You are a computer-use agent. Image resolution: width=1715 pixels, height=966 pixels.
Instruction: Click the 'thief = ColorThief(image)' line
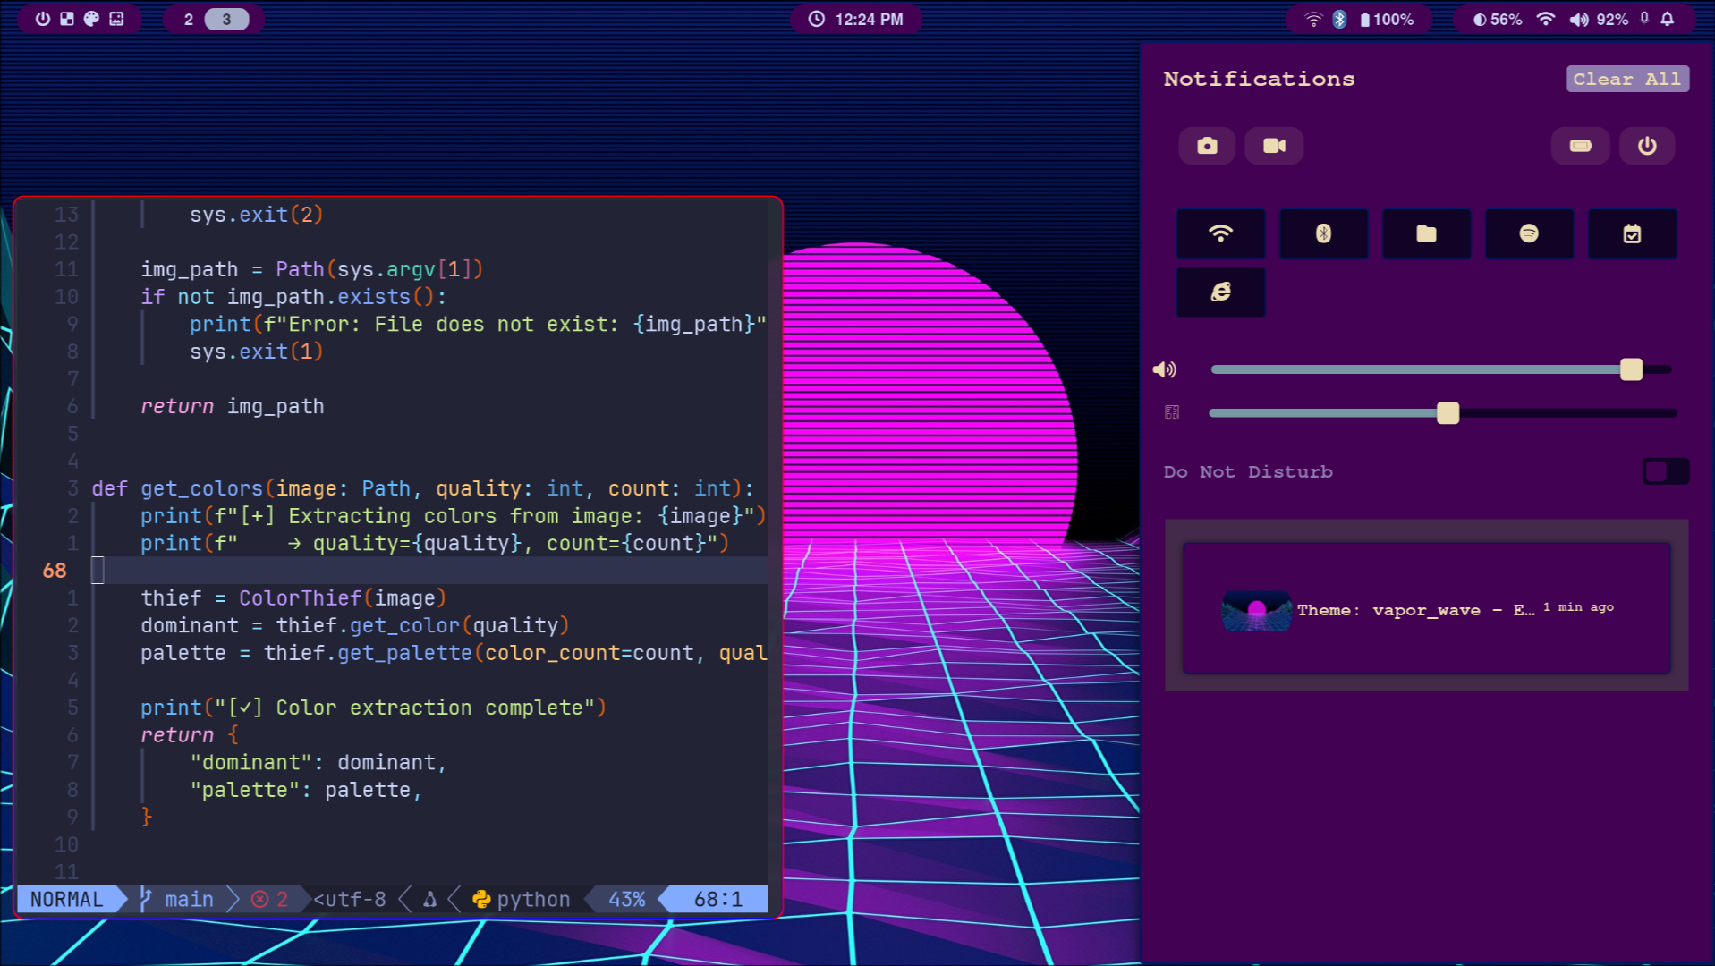(x=293, y=597)
